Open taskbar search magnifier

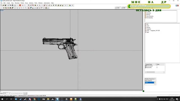pos(7,99)
